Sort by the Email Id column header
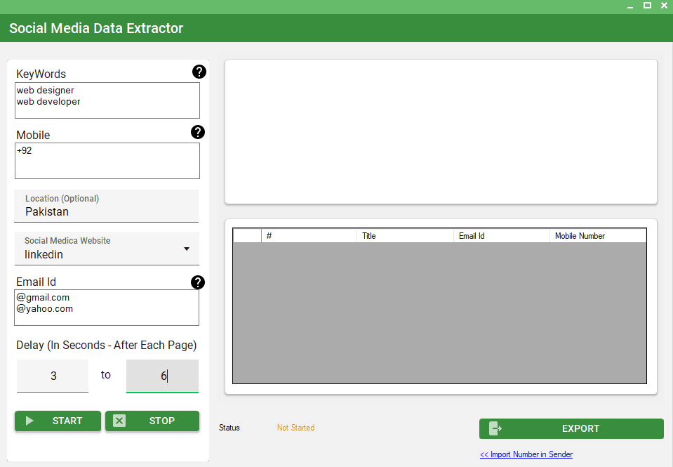Viewport: 673px width, 467px height. click(x=502, y=236)
